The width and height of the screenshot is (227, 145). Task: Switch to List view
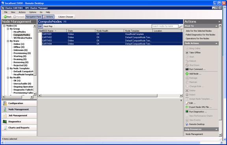[x=40, y=26]
